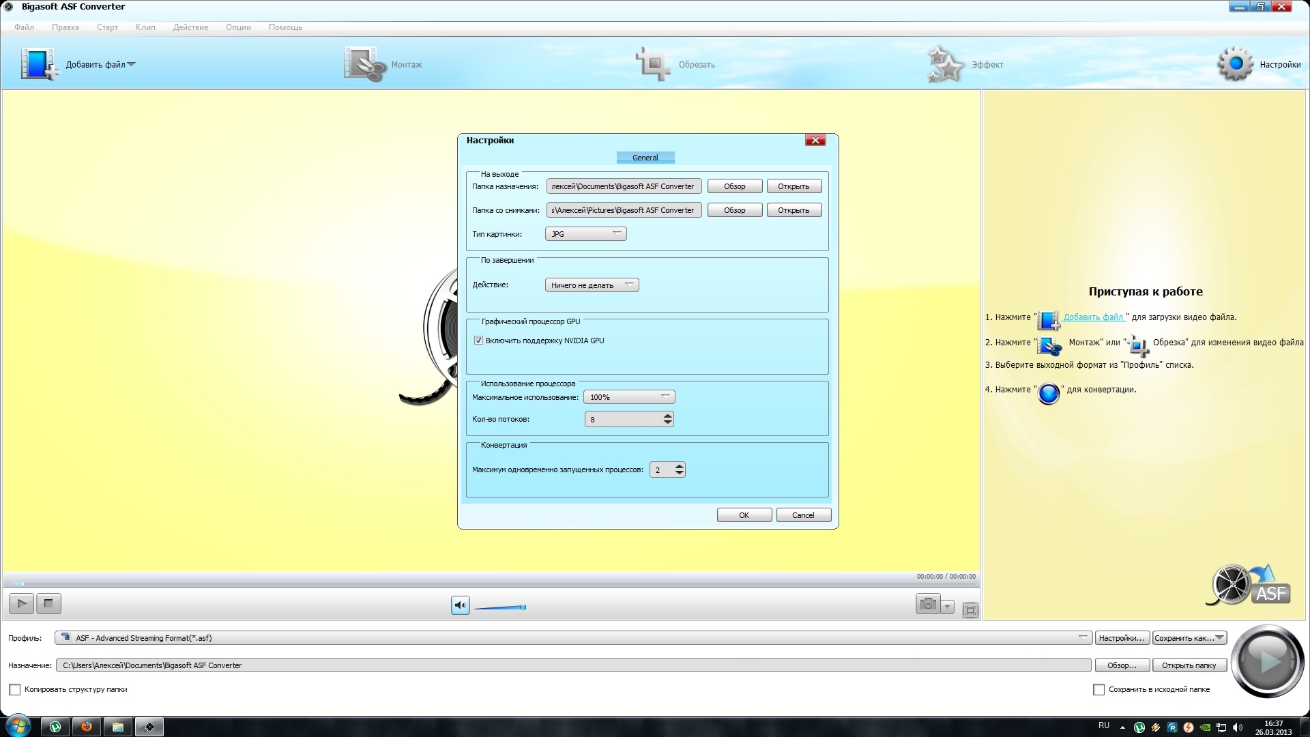Toggle fullscreen preview icon
The height and width of the screenshot is (737, 1310).
tap(970, 610)
